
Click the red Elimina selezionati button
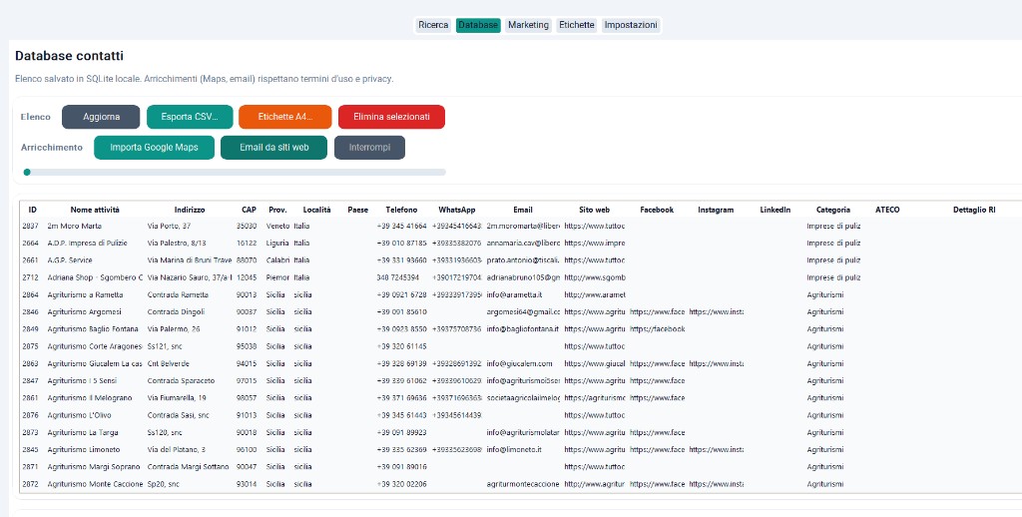pyautogui.click(x=391, y=117)
